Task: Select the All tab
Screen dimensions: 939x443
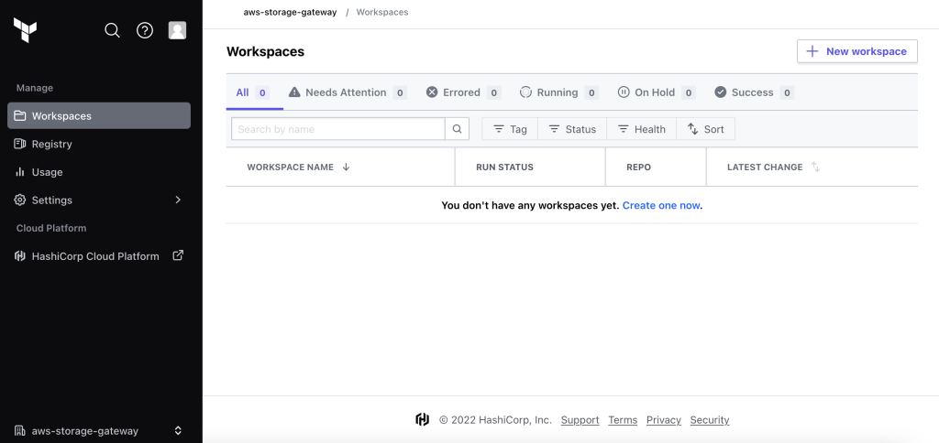Action: (x=255, y=92)
